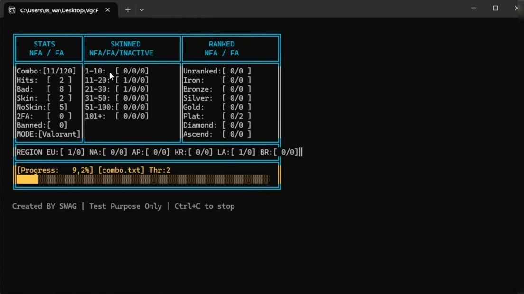
Task: Click the BR:[ 0/0] region value
Action: pyautogui.click(x=280, y=152)
